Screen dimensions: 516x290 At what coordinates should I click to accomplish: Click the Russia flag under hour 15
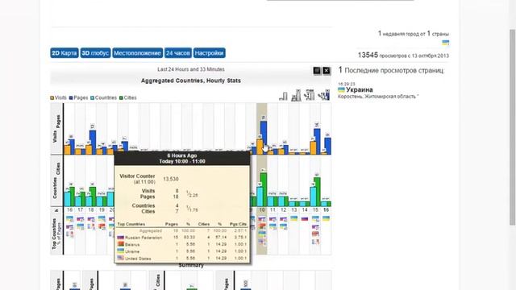click(x=315, y=226)
